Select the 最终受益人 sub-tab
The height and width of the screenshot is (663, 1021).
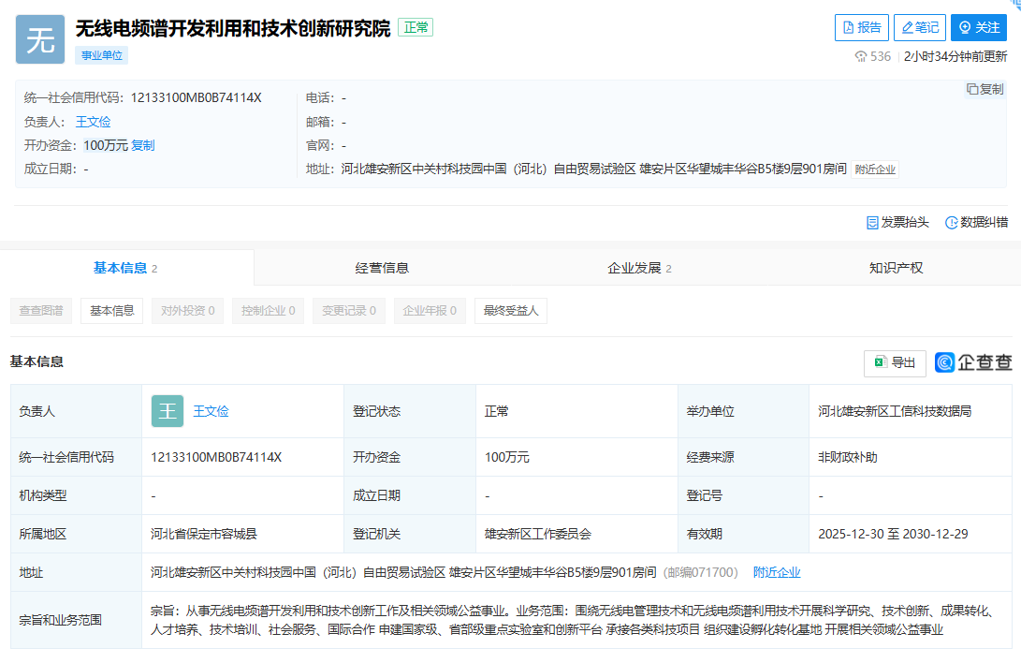511,311
